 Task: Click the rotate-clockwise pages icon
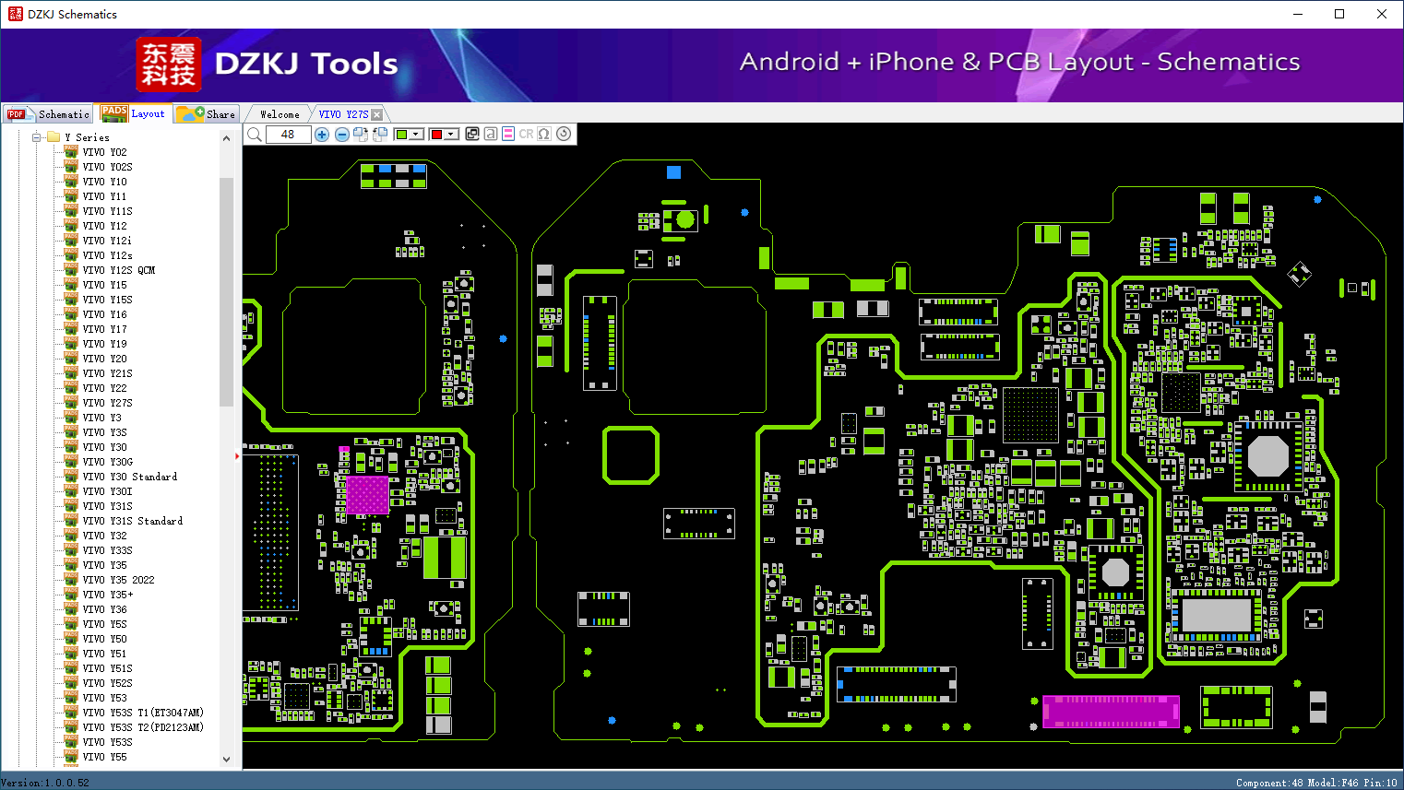[361, 135]
